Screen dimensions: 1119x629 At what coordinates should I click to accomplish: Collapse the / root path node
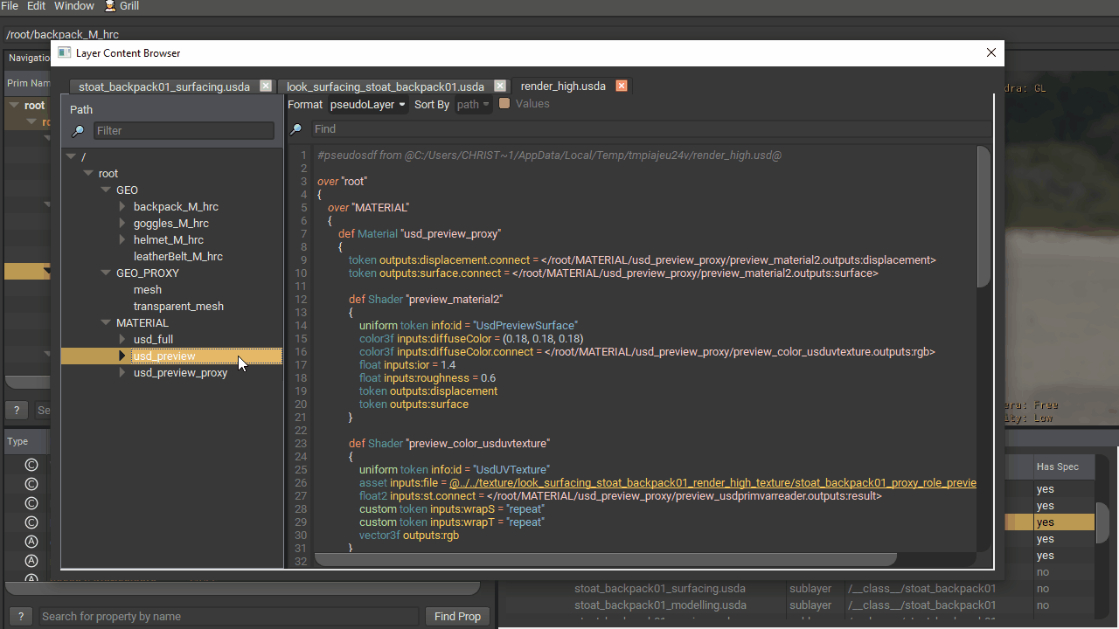click(71, 157)
